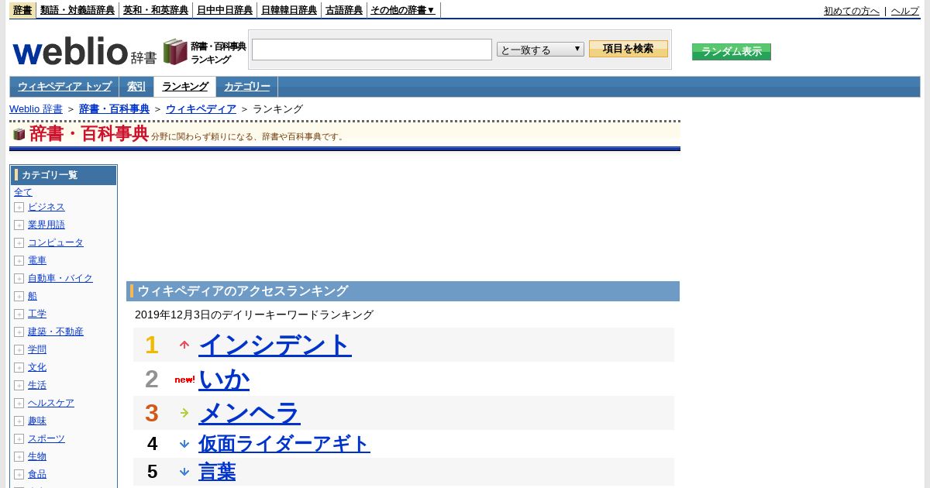Click ウィキペディア breadcrumb link
The height and width of the screenshot is (488, 930).
(x=201, y=109)
